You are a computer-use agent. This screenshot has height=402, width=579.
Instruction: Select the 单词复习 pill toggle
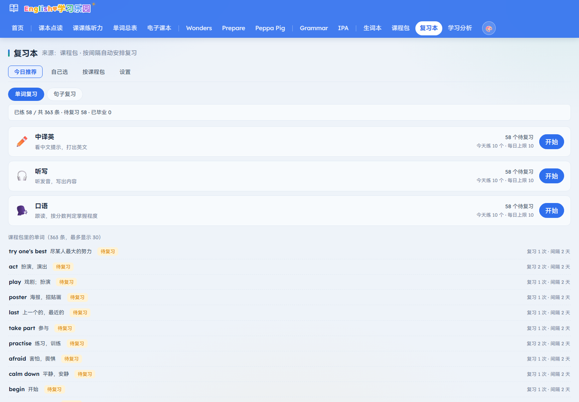(26, 94)
